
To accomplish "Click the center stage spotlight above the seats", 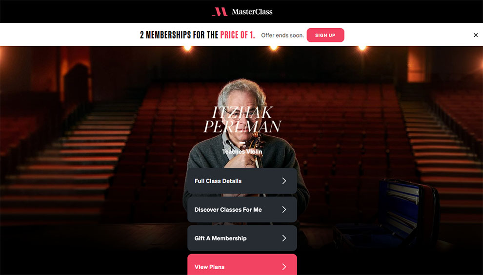I will click(x=274, y=48).
